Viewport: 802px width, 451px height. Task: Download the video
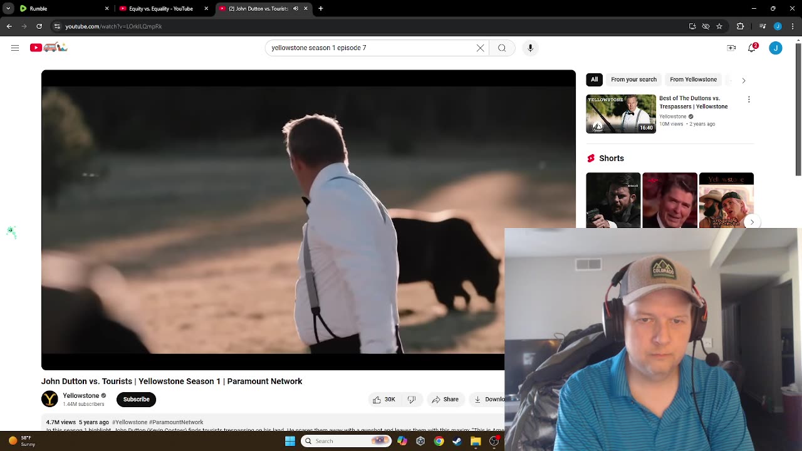[489, 399]
